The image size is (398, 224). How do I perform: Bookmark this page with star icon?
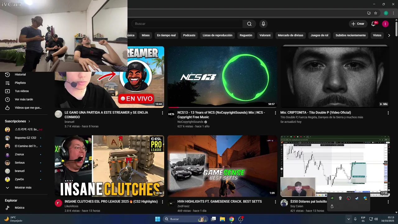376,13
